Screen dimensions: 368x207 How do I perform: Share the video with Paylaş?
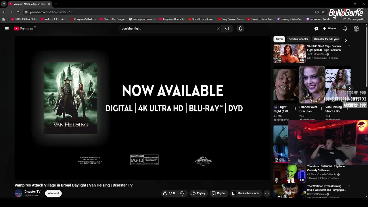tap(198, 193)
